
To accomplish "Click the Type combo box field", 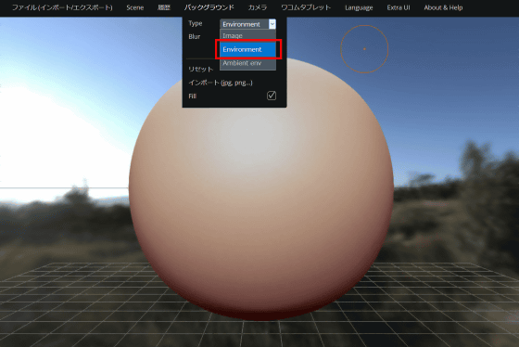I will [247, 24].
